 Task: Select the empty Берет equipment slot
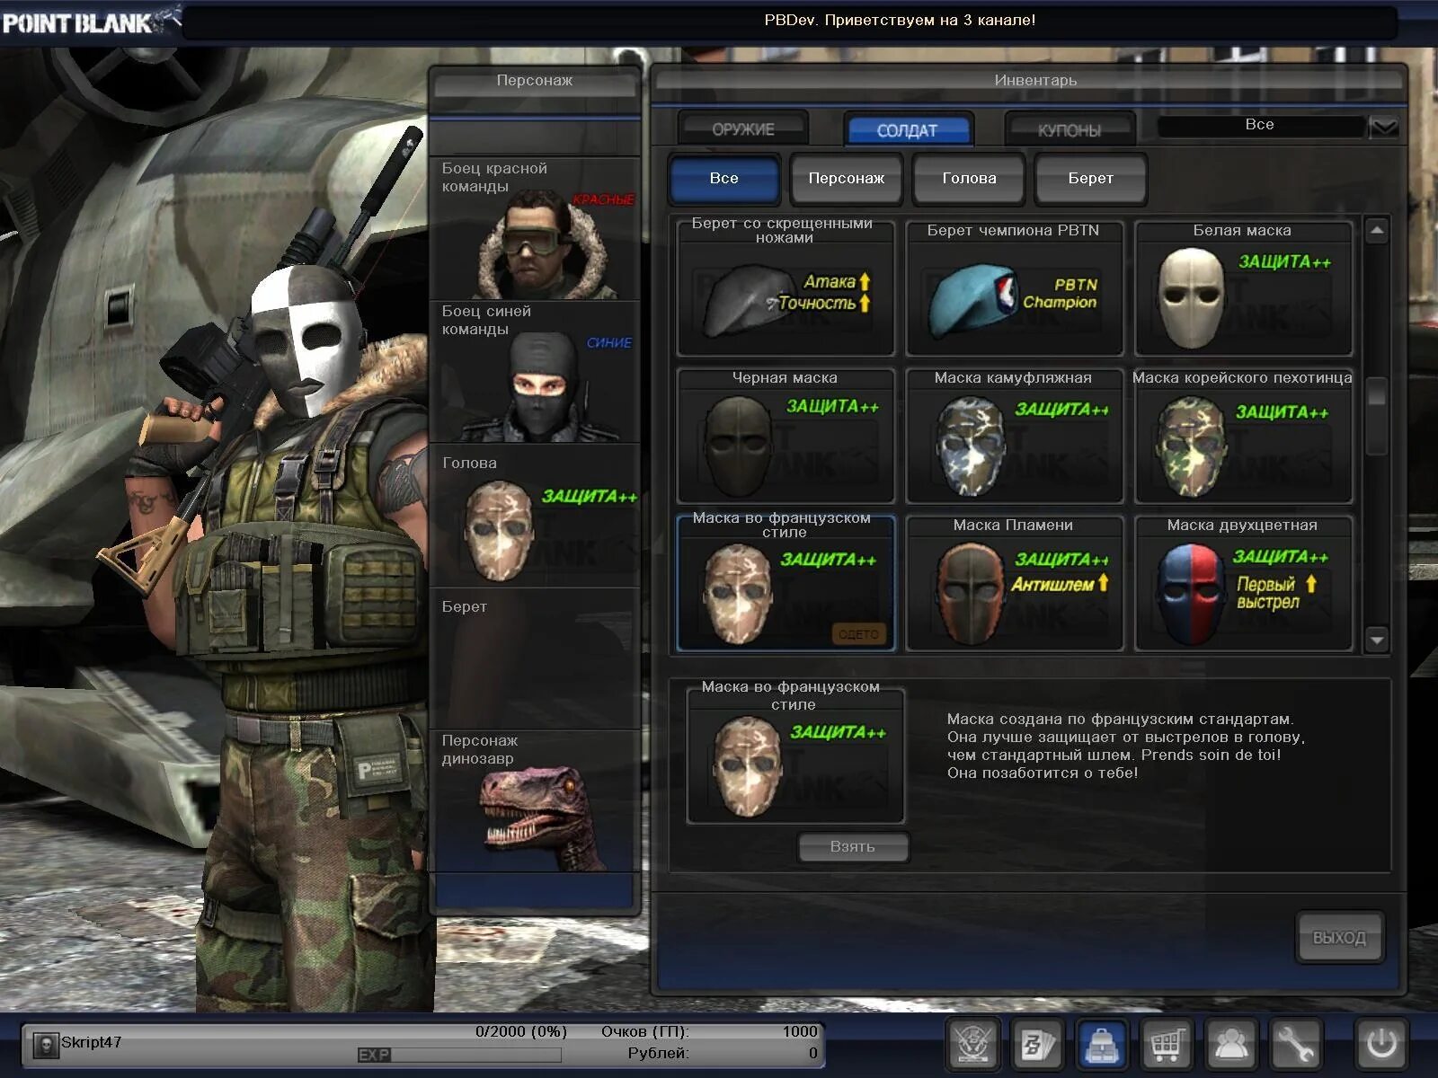(536, 658)
